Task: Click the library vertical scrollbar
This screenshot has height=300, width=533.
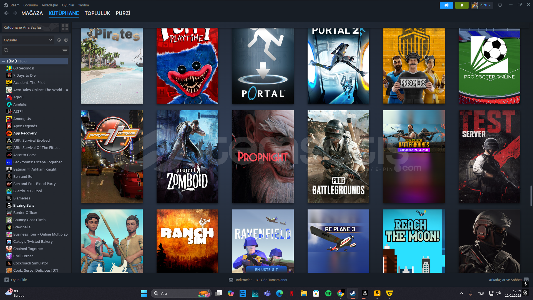Action: [x=531, y=196]
